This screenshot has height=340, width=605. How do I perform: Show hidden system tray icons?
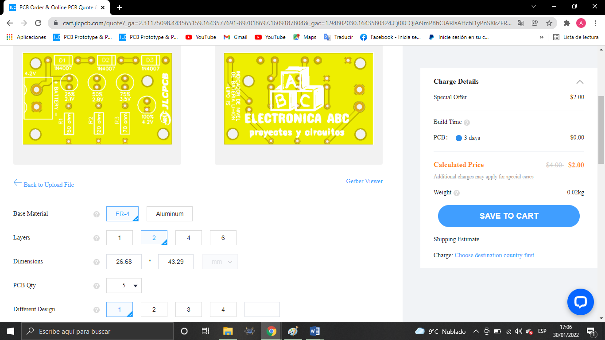pos(476,331)
